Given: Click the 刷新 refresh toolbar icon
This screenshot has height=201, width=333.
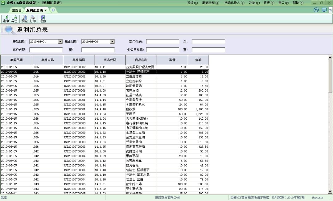Looking at the screenshot, I should point(6,19).
